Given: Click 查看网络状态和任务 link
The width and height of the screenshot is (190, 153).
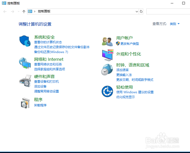Looking at the screenshot, I should click(x=48, y=64).
